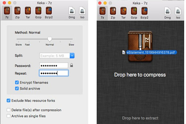
Task: Select Tar format in left Keka window
Action: pos(28,13)
